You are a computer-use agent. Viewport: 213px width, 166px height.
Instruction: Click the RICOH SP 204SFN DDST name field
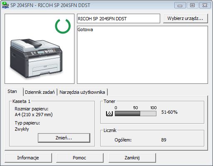click(x=119, y=19)
